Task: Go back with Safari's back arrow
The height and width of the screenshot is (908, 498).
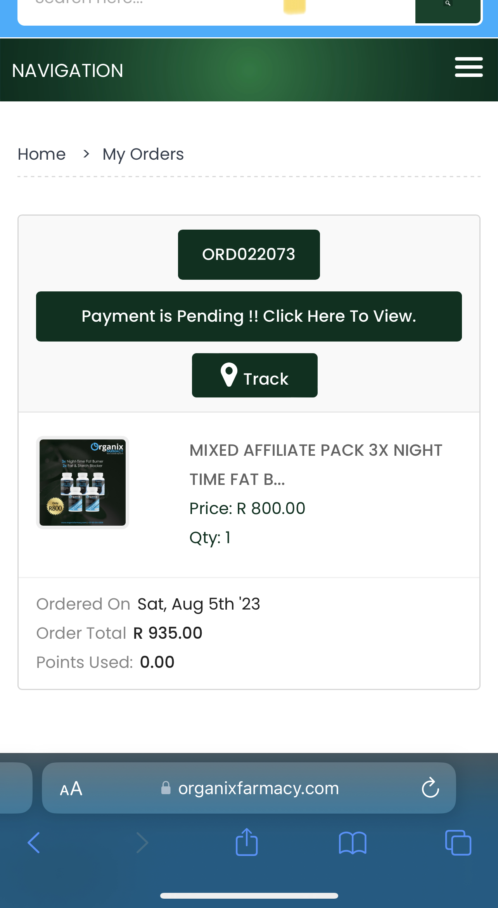Action: pyautogui.click(x=34, y=842)
